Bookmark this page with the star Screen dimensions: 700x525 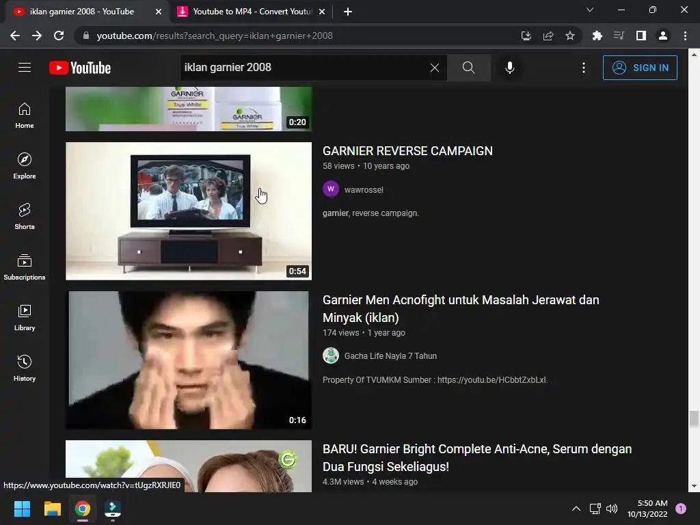(x=570, y=36)
